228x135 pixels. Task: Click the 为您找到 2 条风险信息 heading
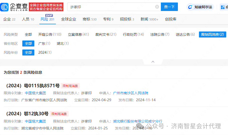coord(23,72)
